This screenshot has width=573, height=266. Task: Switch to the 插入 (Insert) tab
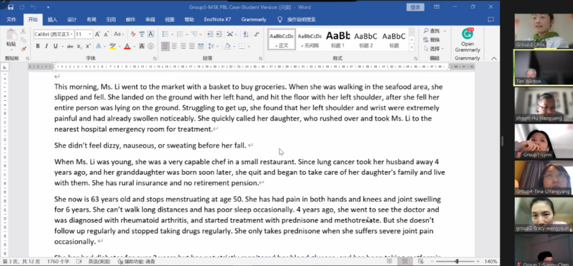pos(53,20)
